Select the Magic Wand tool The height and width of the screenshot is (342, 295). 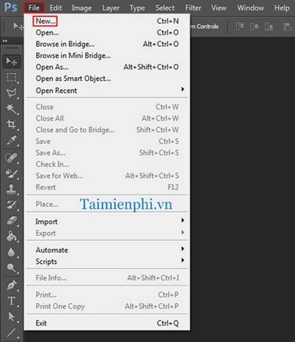pos(11,109)
